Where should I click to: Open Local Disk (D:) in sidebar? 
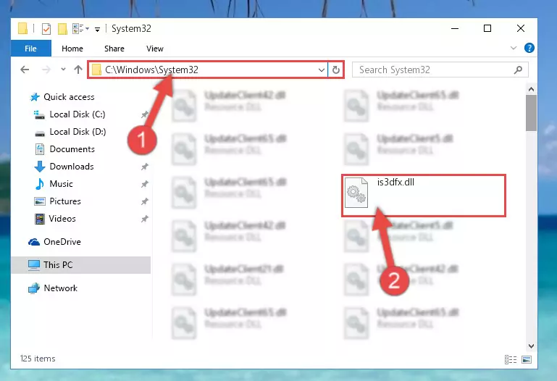tap(78, 132)
